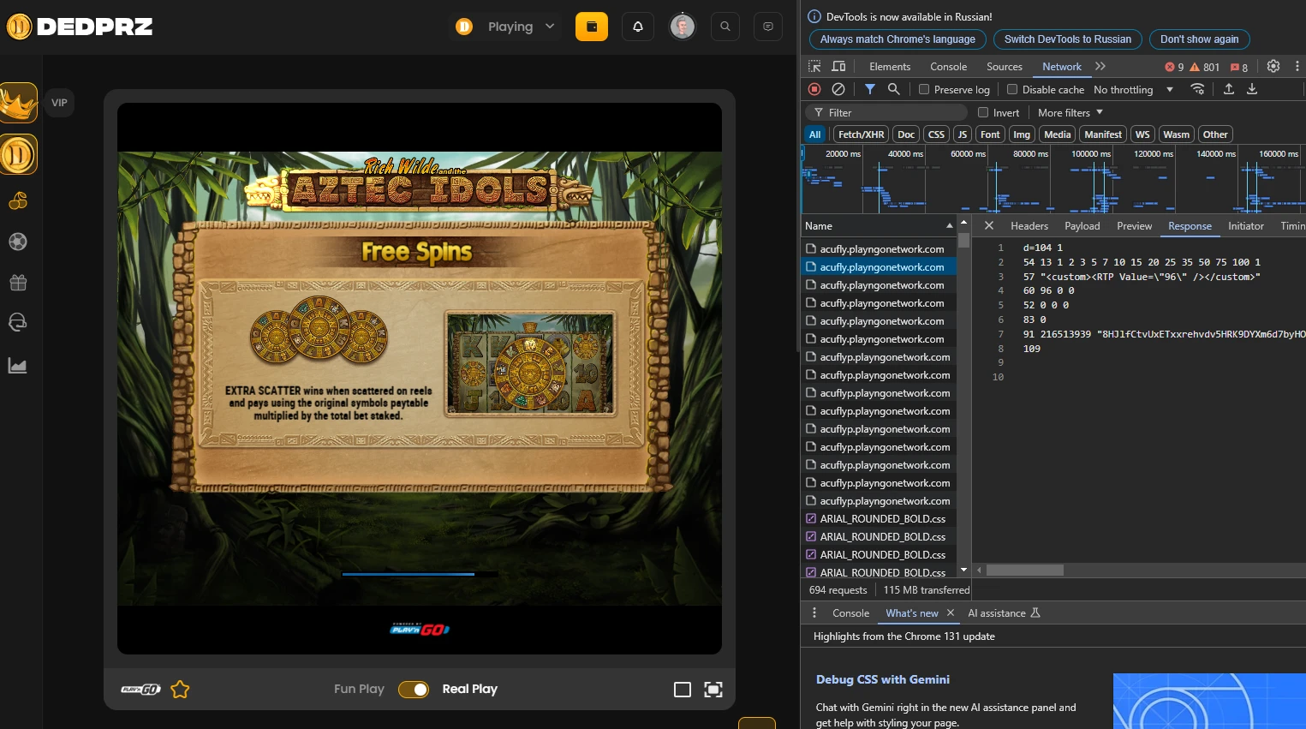Image resolution: width=1306 pixels, height=729 pixels.
Task: Close the request details panel
Action: click(x=989, y=225)
